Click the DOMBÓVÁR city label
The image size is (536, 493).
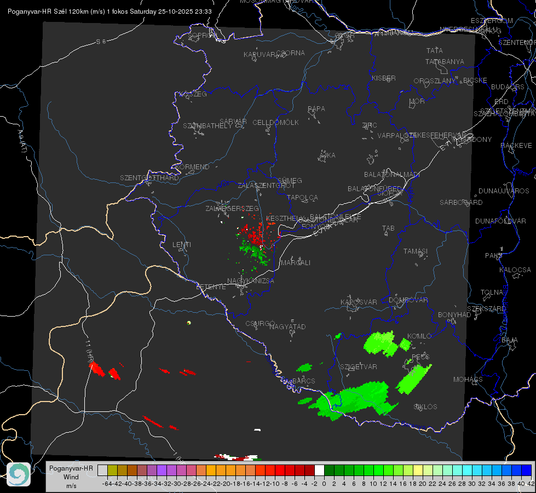[x=408, y=300]
